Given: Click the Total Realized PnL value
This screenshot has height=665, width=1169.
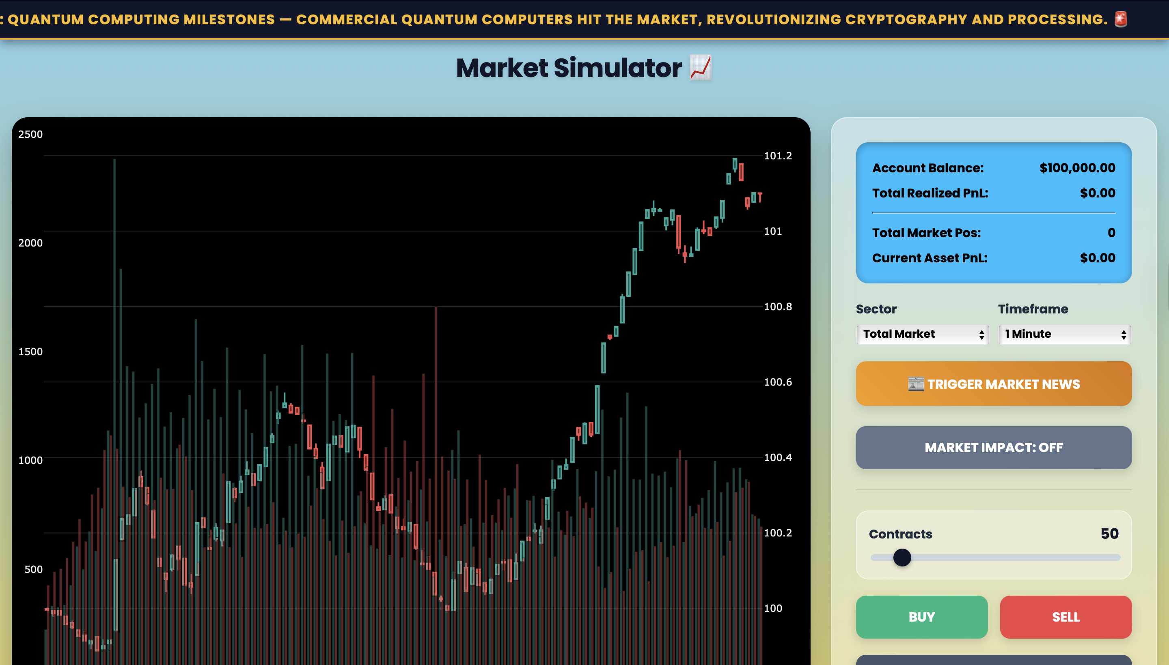Looking at the screenshot, I should click(1097, 193).
